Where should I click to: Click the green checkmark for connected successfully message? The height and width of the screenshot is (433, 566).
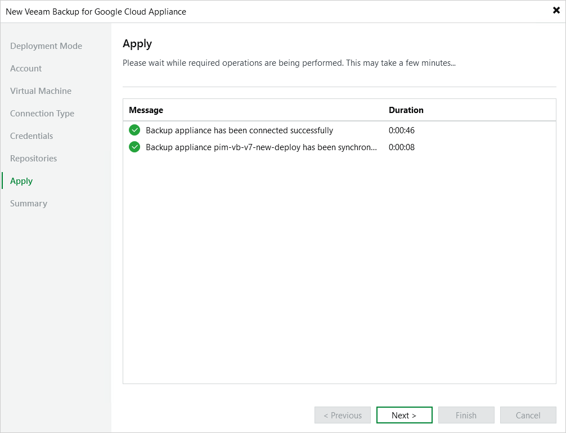coord(134,130)
